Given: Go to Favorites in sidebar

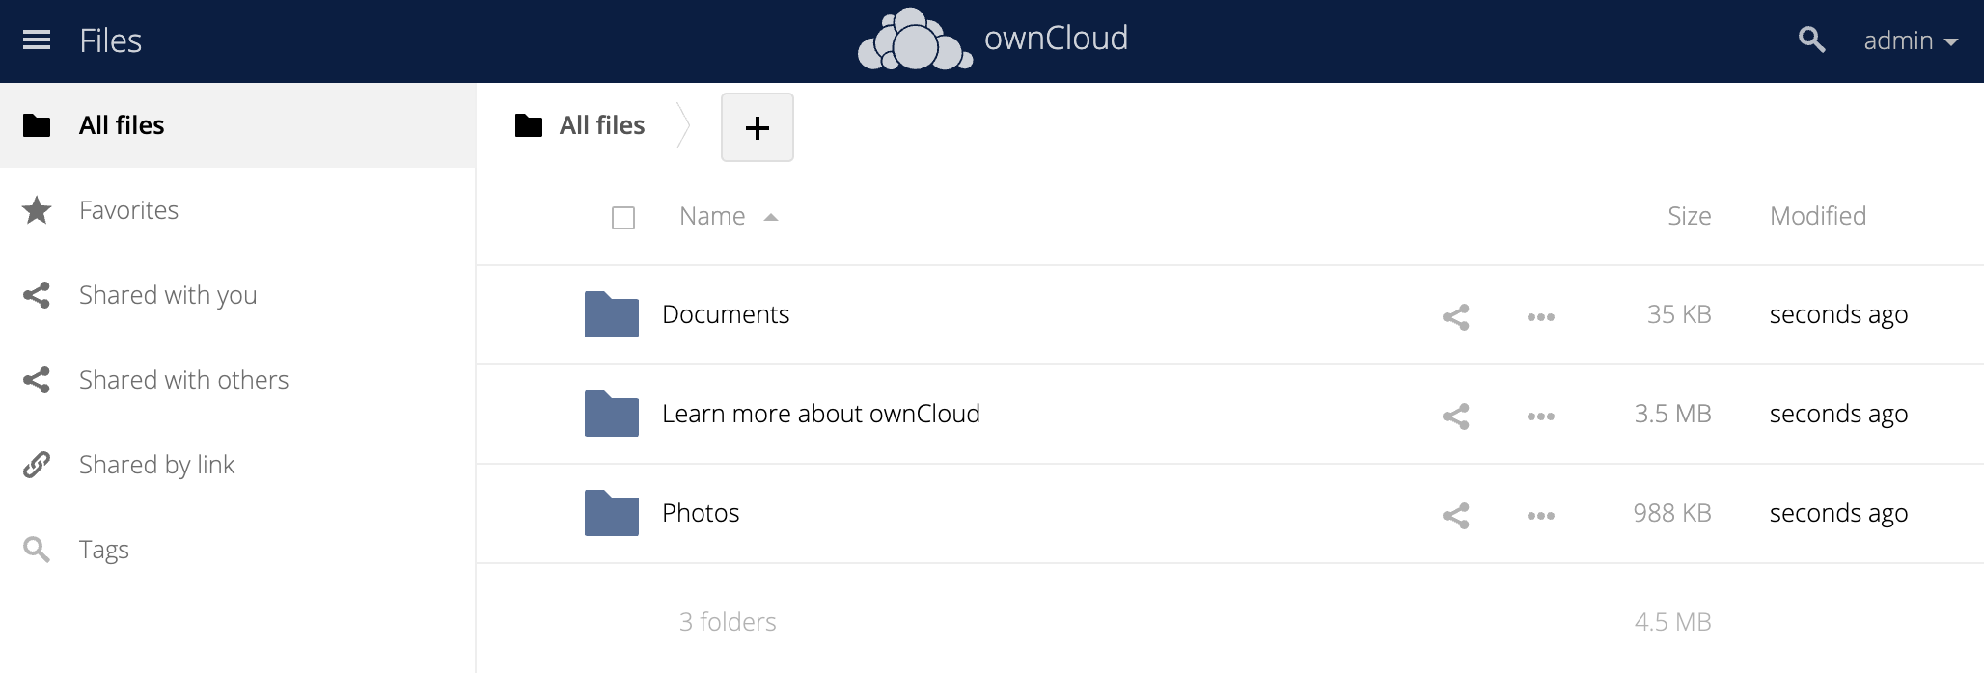Looking at the screenshot, I should coord(128,210).
